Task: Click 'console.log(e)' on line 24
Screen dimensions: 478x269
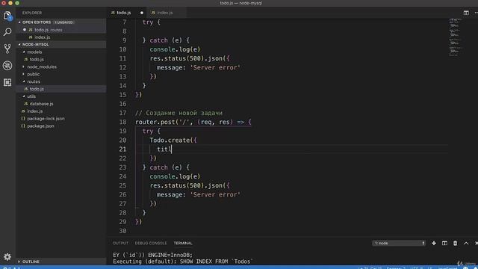Action: pyautogui.click(x=175, y=176)
